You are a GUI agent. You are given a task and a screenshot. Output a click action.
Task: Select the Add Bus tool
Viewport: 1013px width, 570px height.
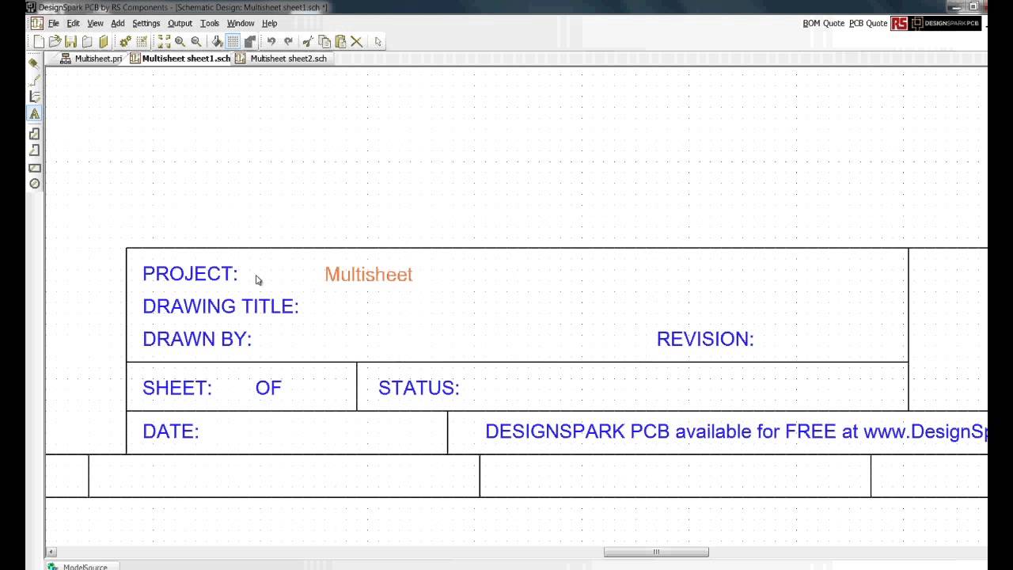[x=34, y=97]
